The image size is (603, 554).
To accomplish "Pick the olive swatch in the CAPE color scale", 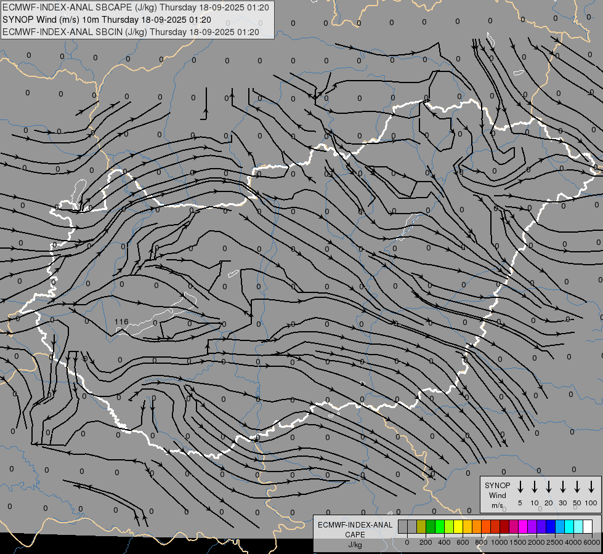I will [421, 527].
